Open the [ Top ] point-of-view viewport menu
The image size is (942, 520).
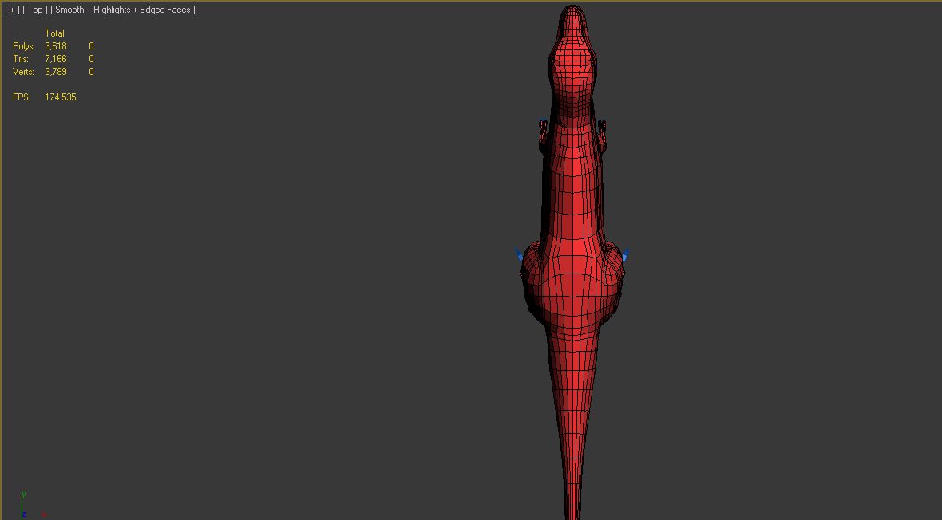[35, 10]
